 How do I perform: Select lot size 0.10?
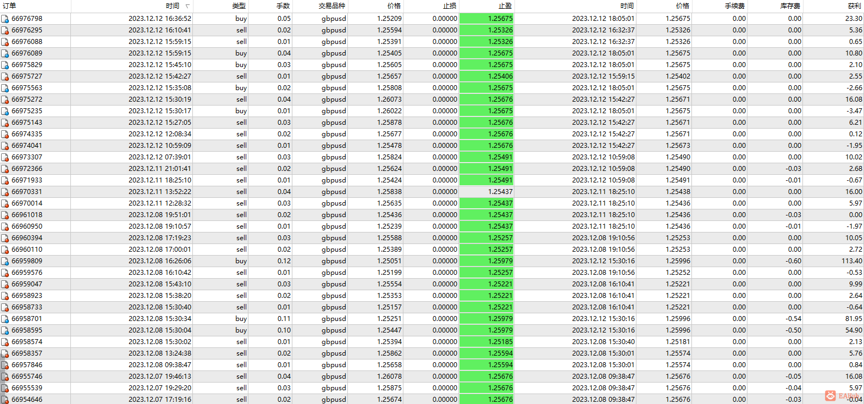tap(284, 330)
